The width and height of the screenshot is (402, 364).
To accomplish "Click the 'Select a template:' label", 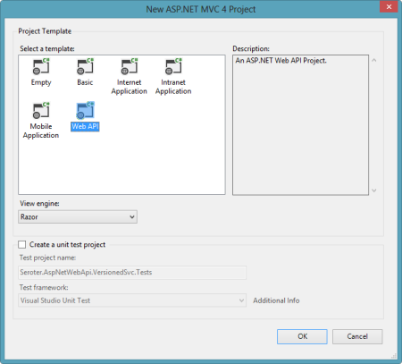I will tap(47, 48).
